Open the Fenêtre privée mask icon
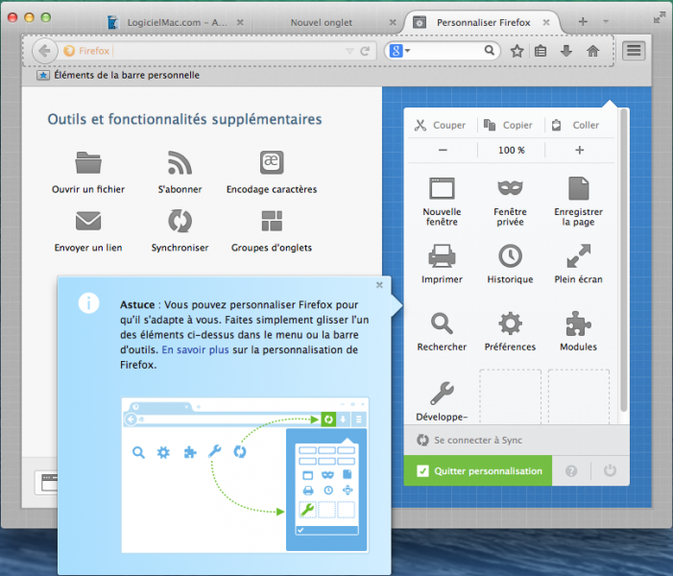 click(x=510, y=187)
